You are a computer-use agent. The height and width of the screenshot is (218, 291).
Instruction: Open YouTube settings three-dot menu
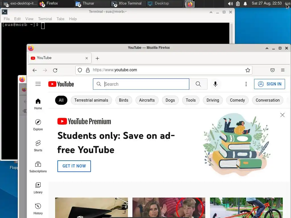pos(246,84)
